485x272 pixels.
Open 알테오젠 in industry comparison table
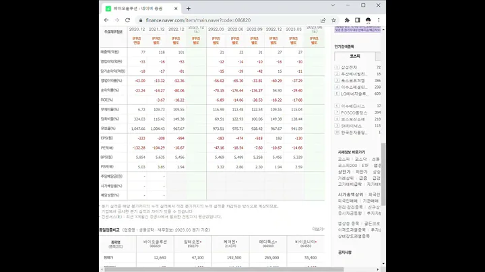193,242
